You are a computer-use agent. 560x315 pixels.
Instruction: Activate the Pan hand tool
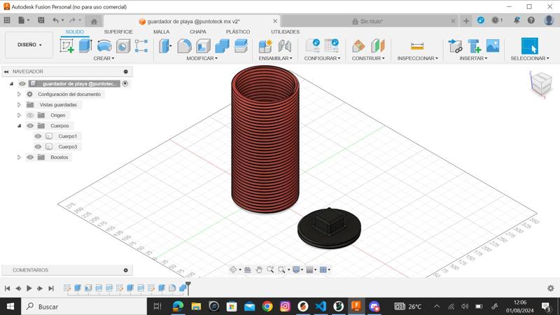[259, 269]
